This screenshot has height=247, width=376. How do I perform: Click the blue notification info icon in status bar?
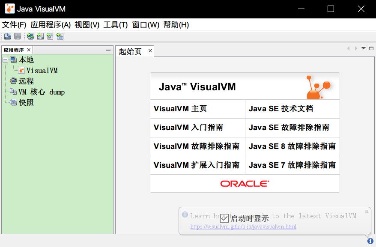pyautogui.click(x=370, y=241)
